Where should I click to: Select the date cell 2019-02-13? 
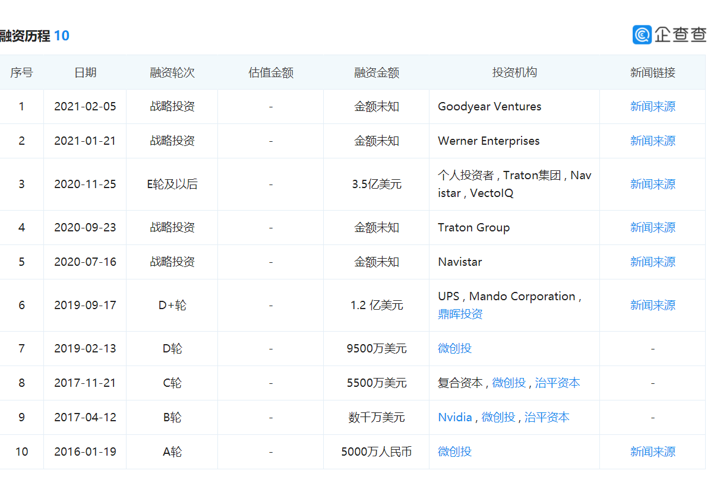85,349
